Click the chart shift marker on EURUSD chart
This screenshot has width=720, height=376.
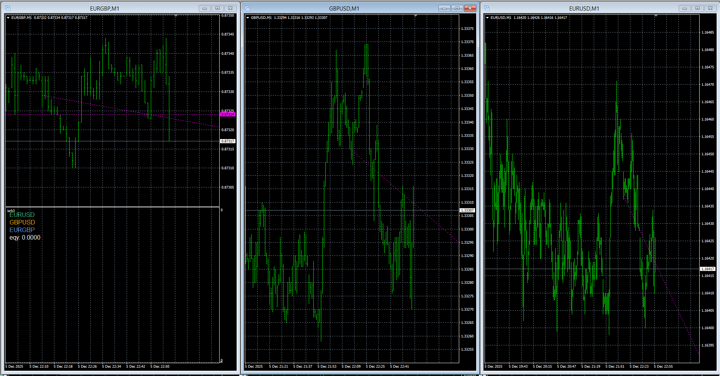[x=656, y=16]
